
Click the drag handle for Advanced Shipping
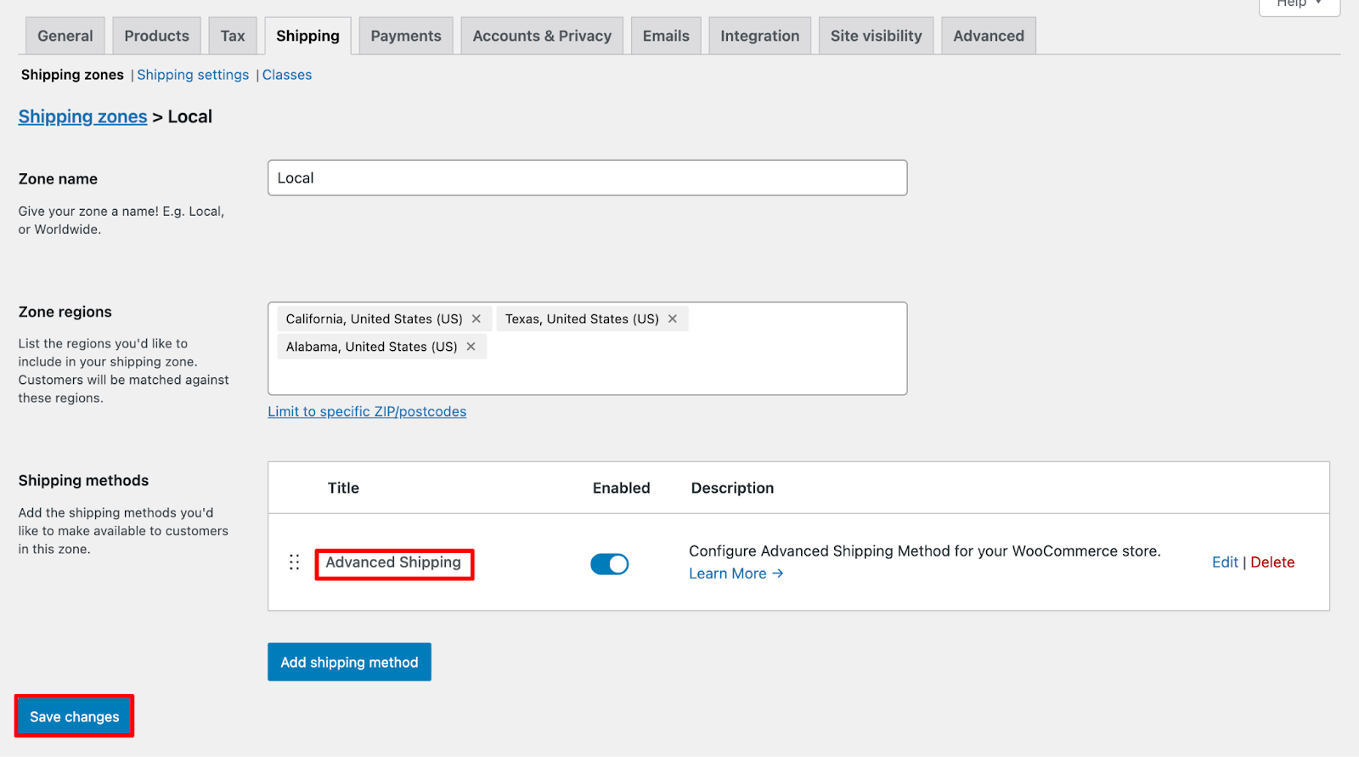[294, 562]
